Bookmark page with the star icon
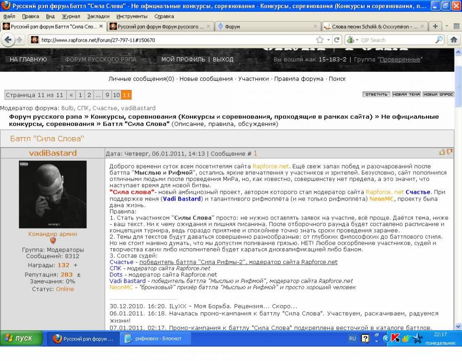Viewport: 462px width, 361px height. point(320,40)
